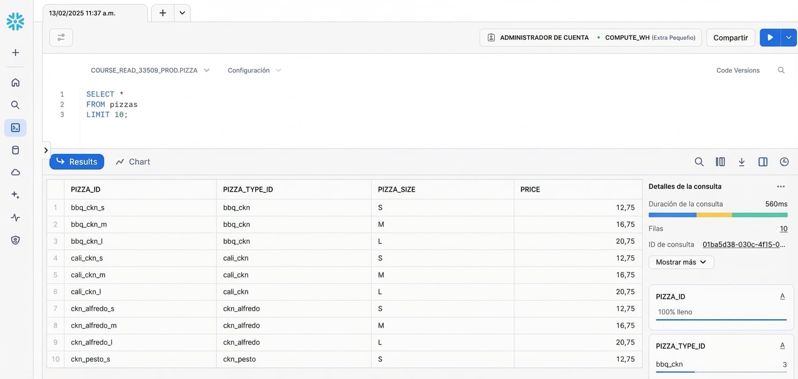
Task: Click the PRICE column header
Action: (x=578, y=189)
